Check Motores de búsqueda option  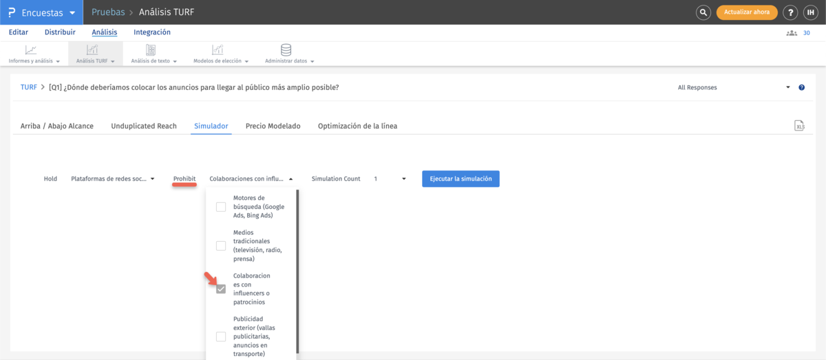point(221,207)
